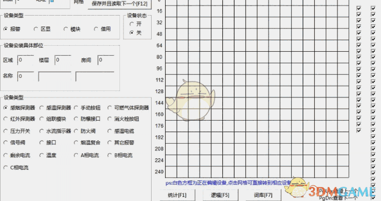Click grid row label 112
Screen dimensions: 381x201
pyautogui.click(x=160, y=80)
